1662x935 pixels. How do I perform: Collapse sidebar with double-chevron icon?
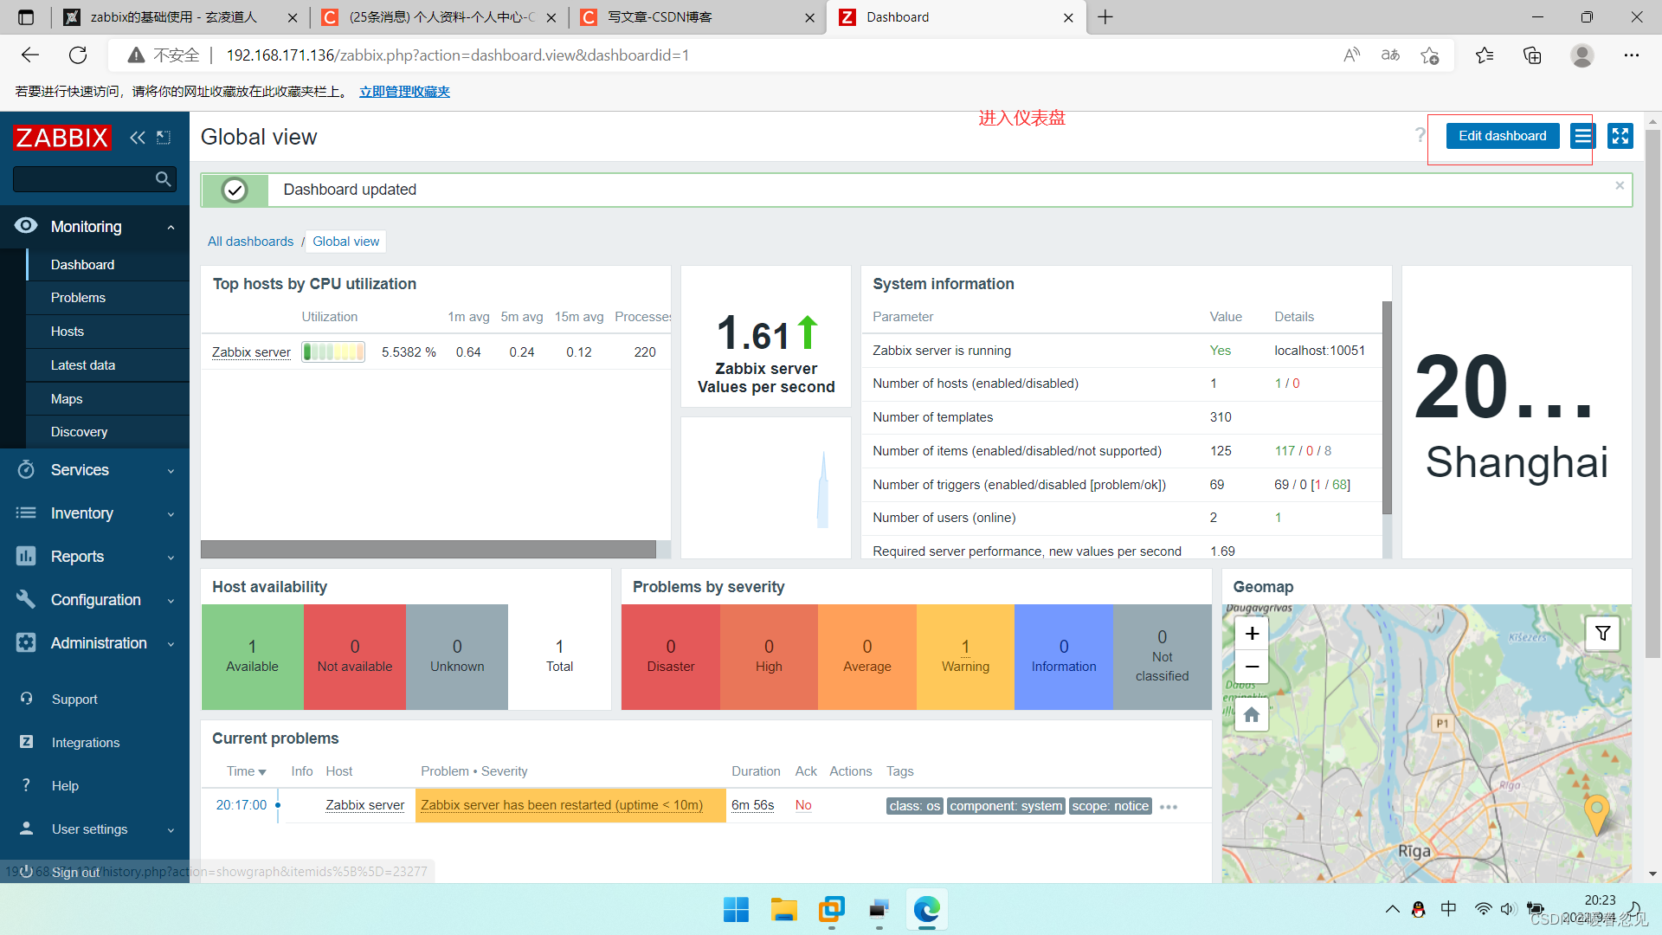(137, 137)
